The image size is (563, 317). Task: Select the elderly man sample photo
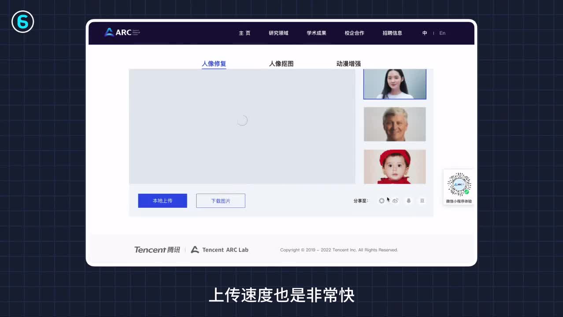(395, 124)
